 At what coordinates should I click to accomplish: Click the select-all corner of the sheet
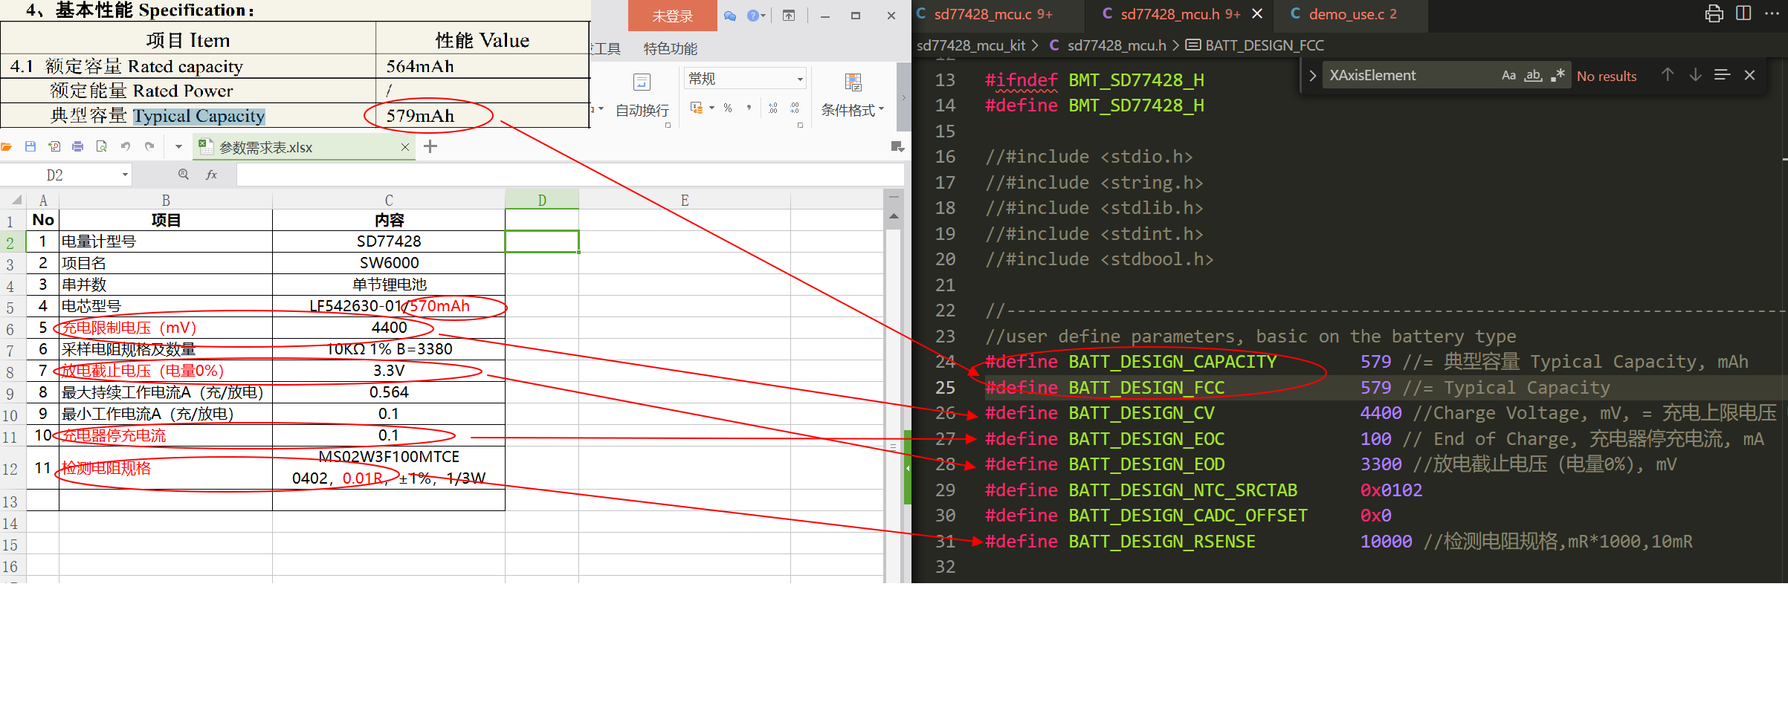tap(13, 200)
